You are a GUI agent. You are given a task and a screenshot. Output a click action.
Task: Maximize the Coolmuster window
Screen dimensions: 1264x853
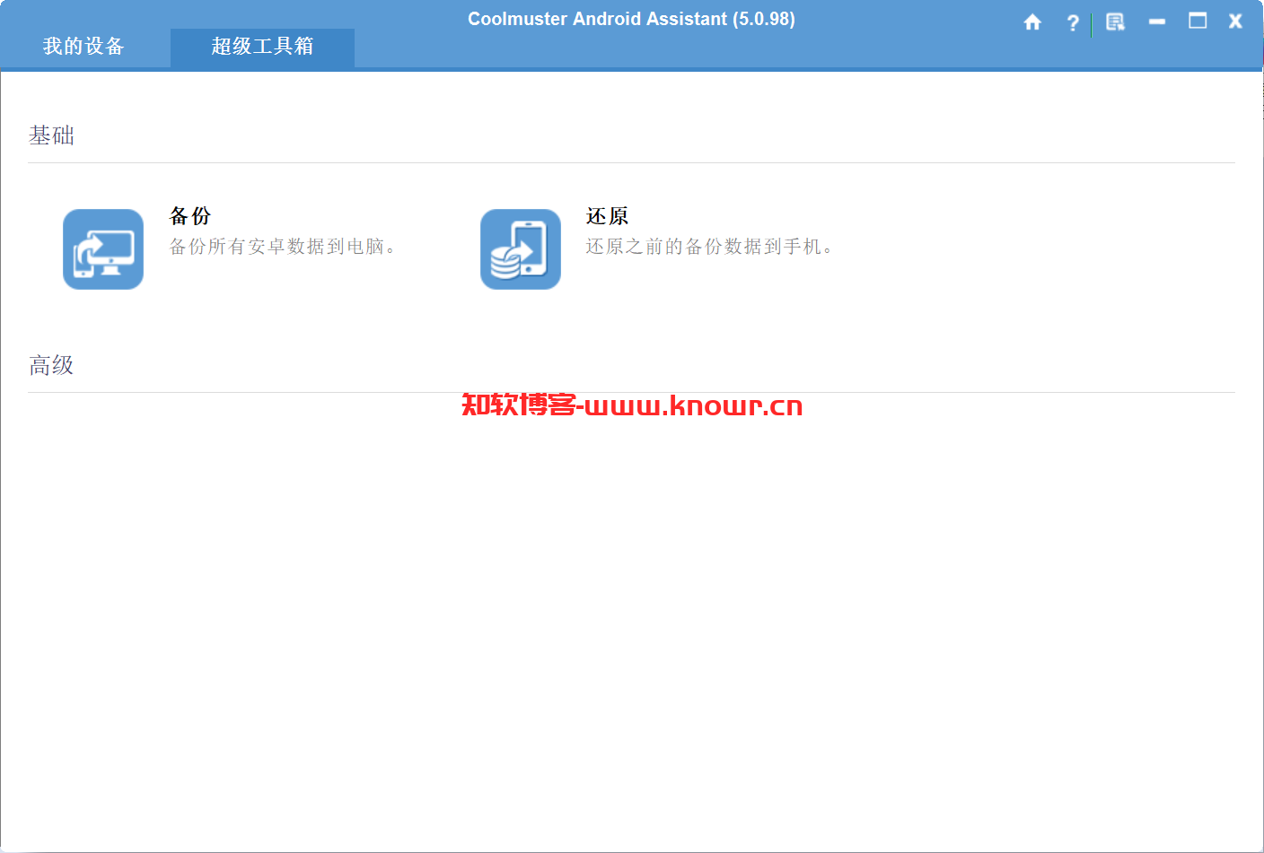(x=1198, y=21)
